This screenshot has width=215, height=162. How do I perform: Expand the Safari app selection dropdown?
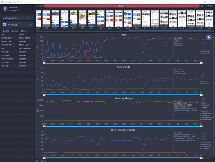click(31, 25)
